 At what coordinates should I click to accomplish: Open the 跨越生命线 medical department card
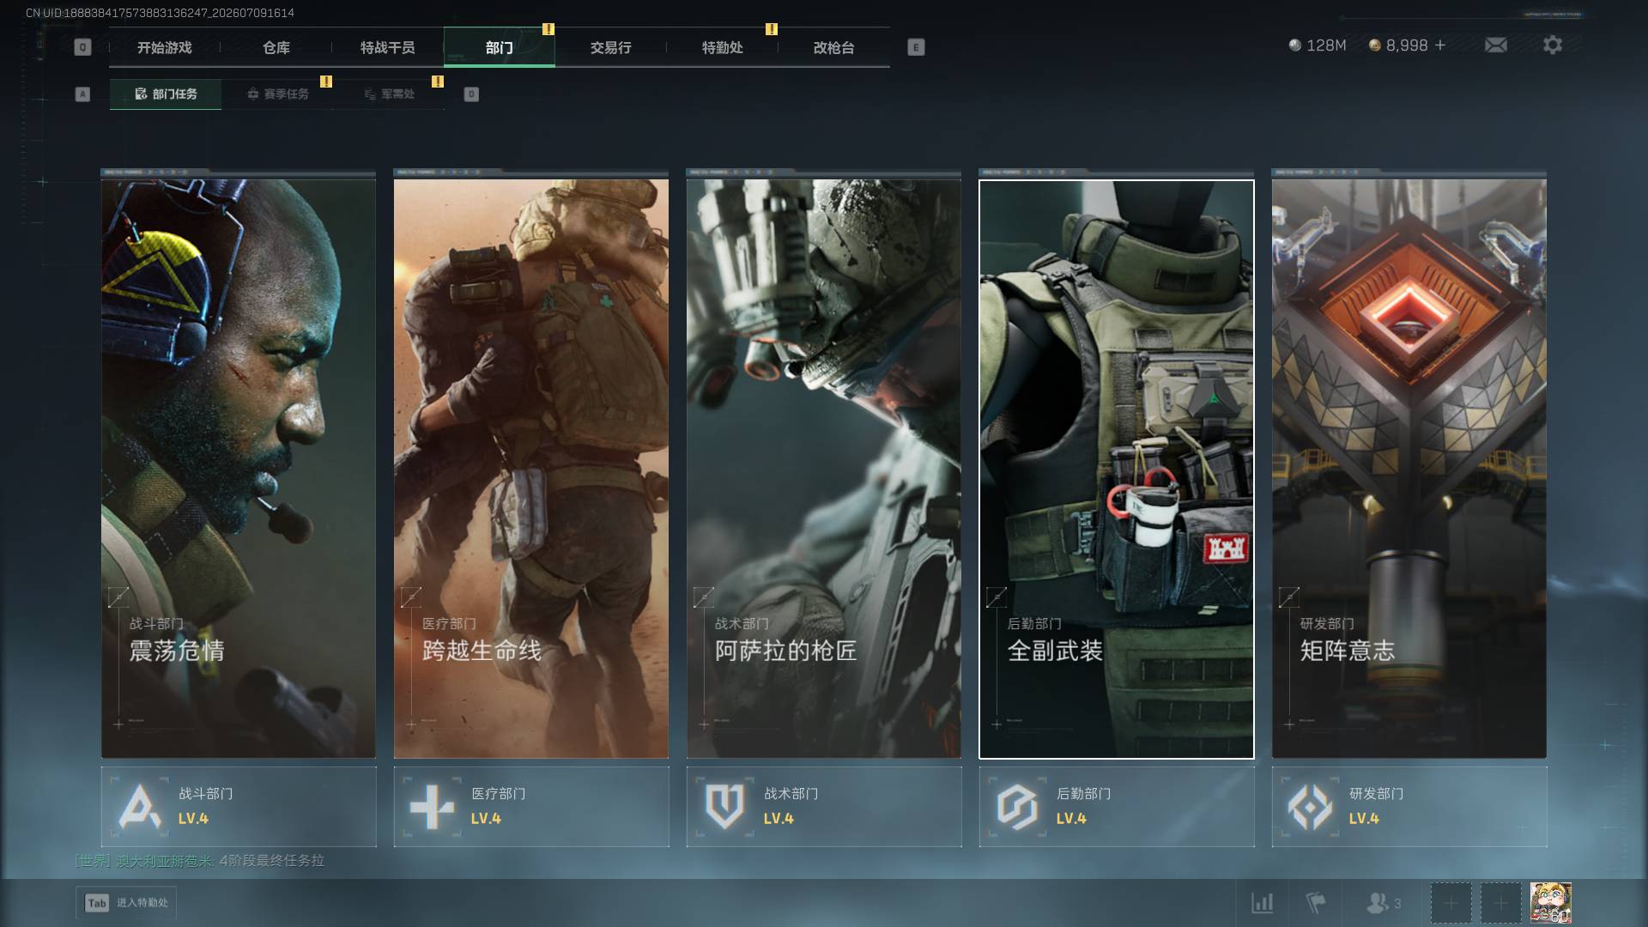pyautogui.click(x=531, y=468)
